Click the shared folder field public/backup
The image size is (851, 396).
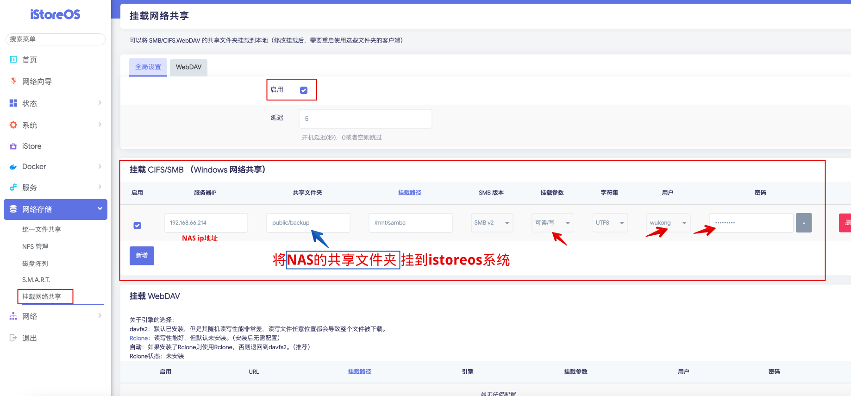(x=308, y=223)
